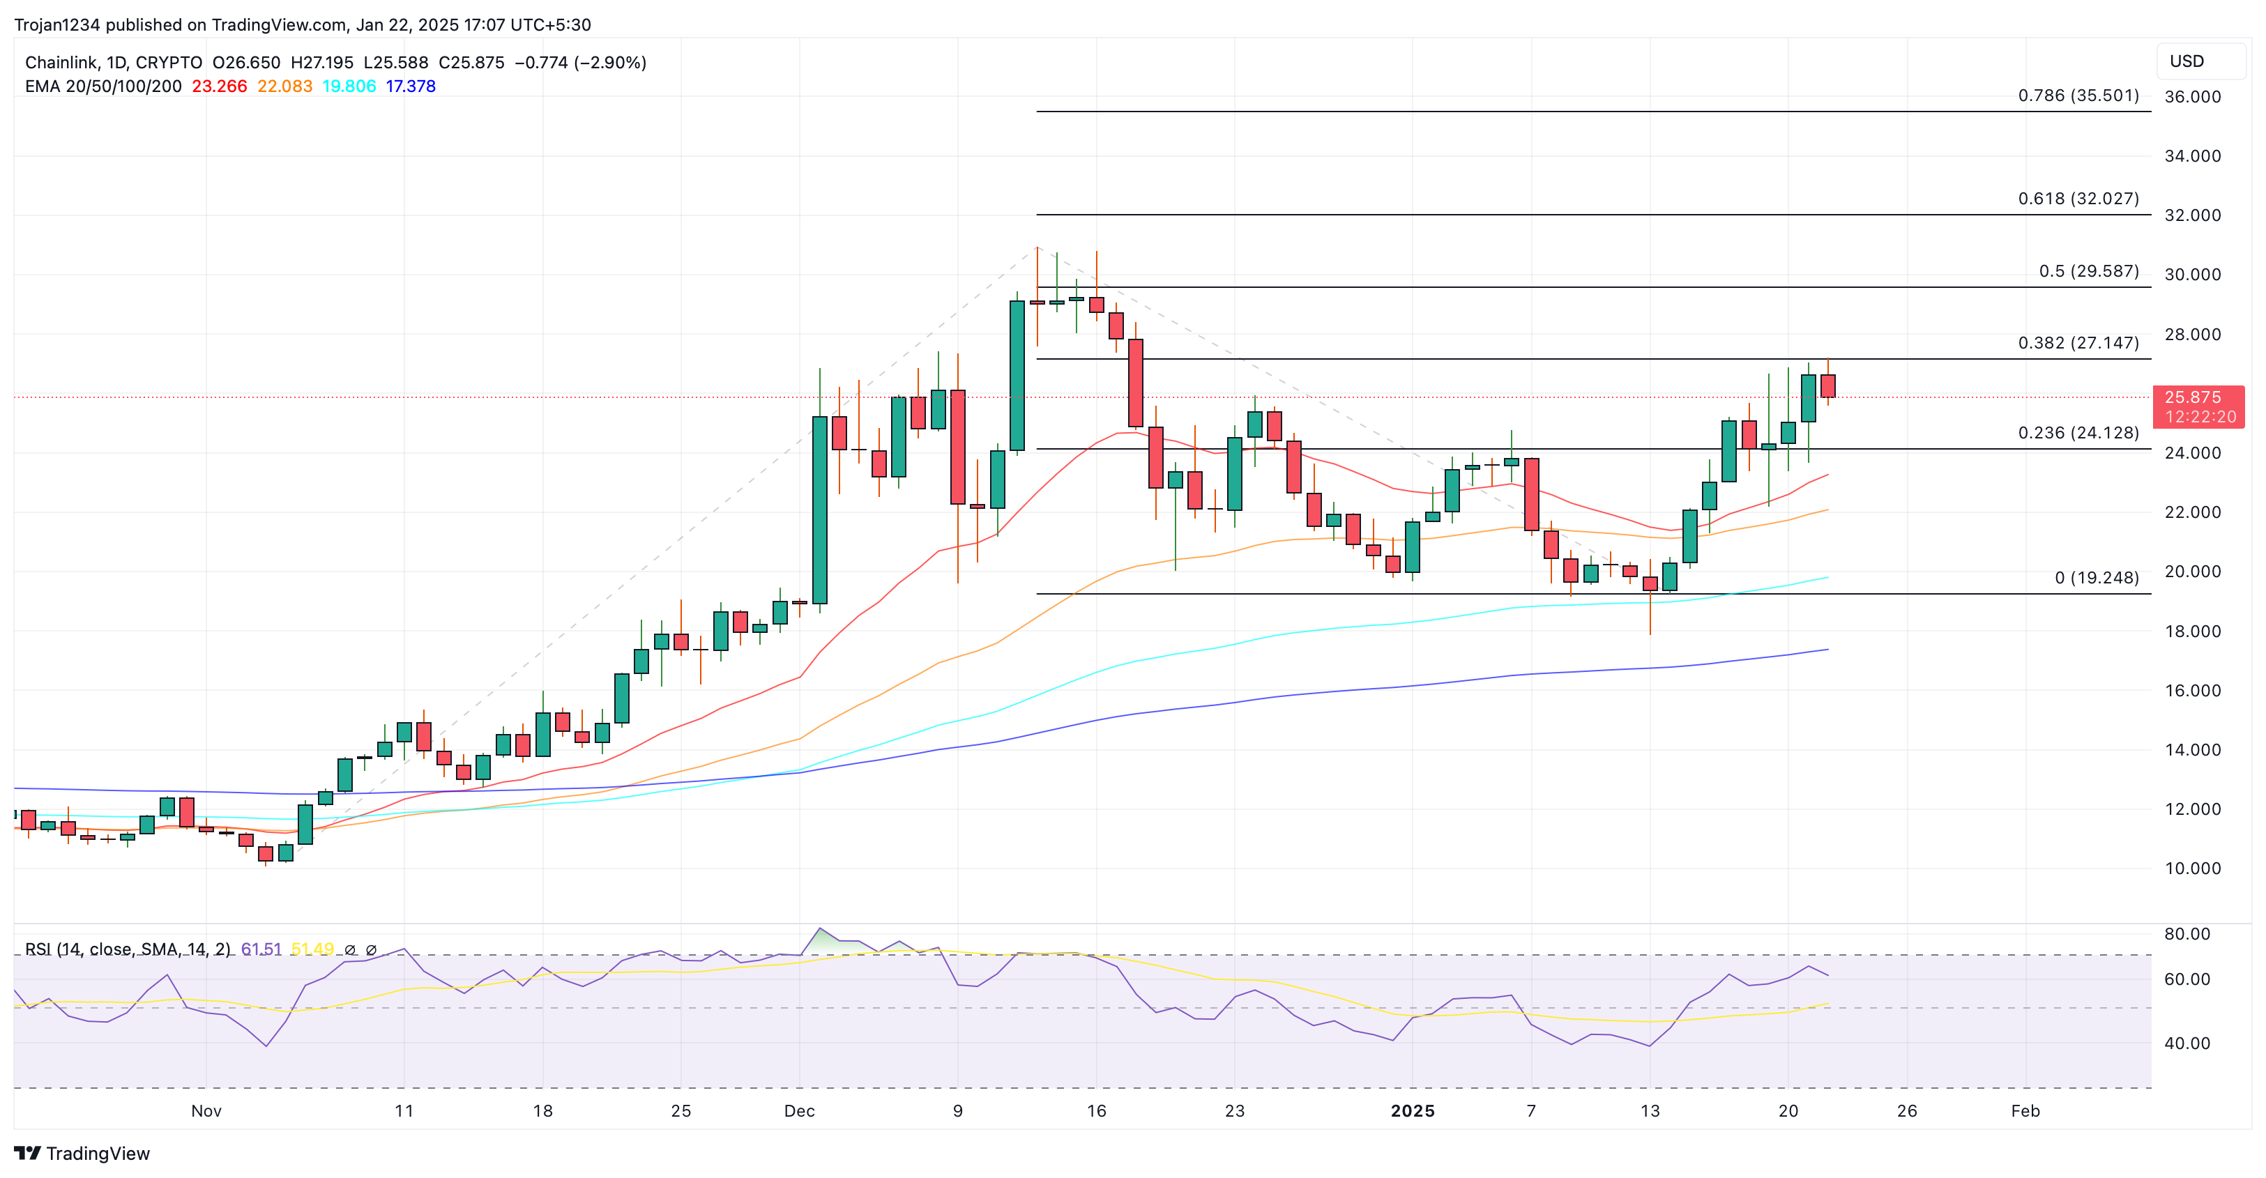Open the EMA 20/50/100/200 indicator legend
2266x1178 pixels.
(103, 86)
